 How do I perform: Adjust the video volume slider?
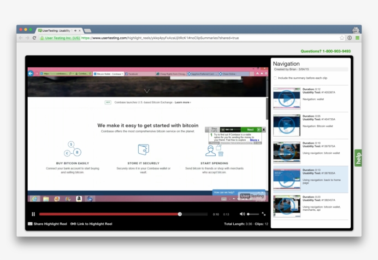253,214
